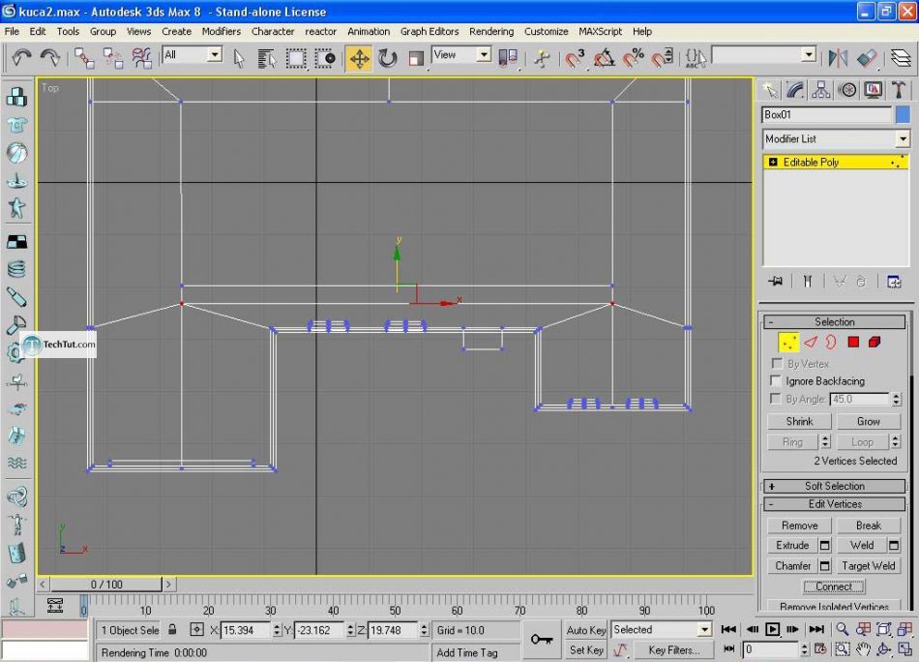919x662 pixels.
Task: Click the Undo arrow icon
Action: pos(21,57)
